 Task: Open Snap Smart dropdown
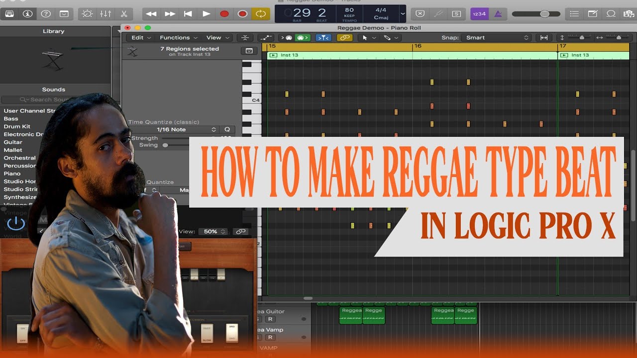tap(496, 37)
